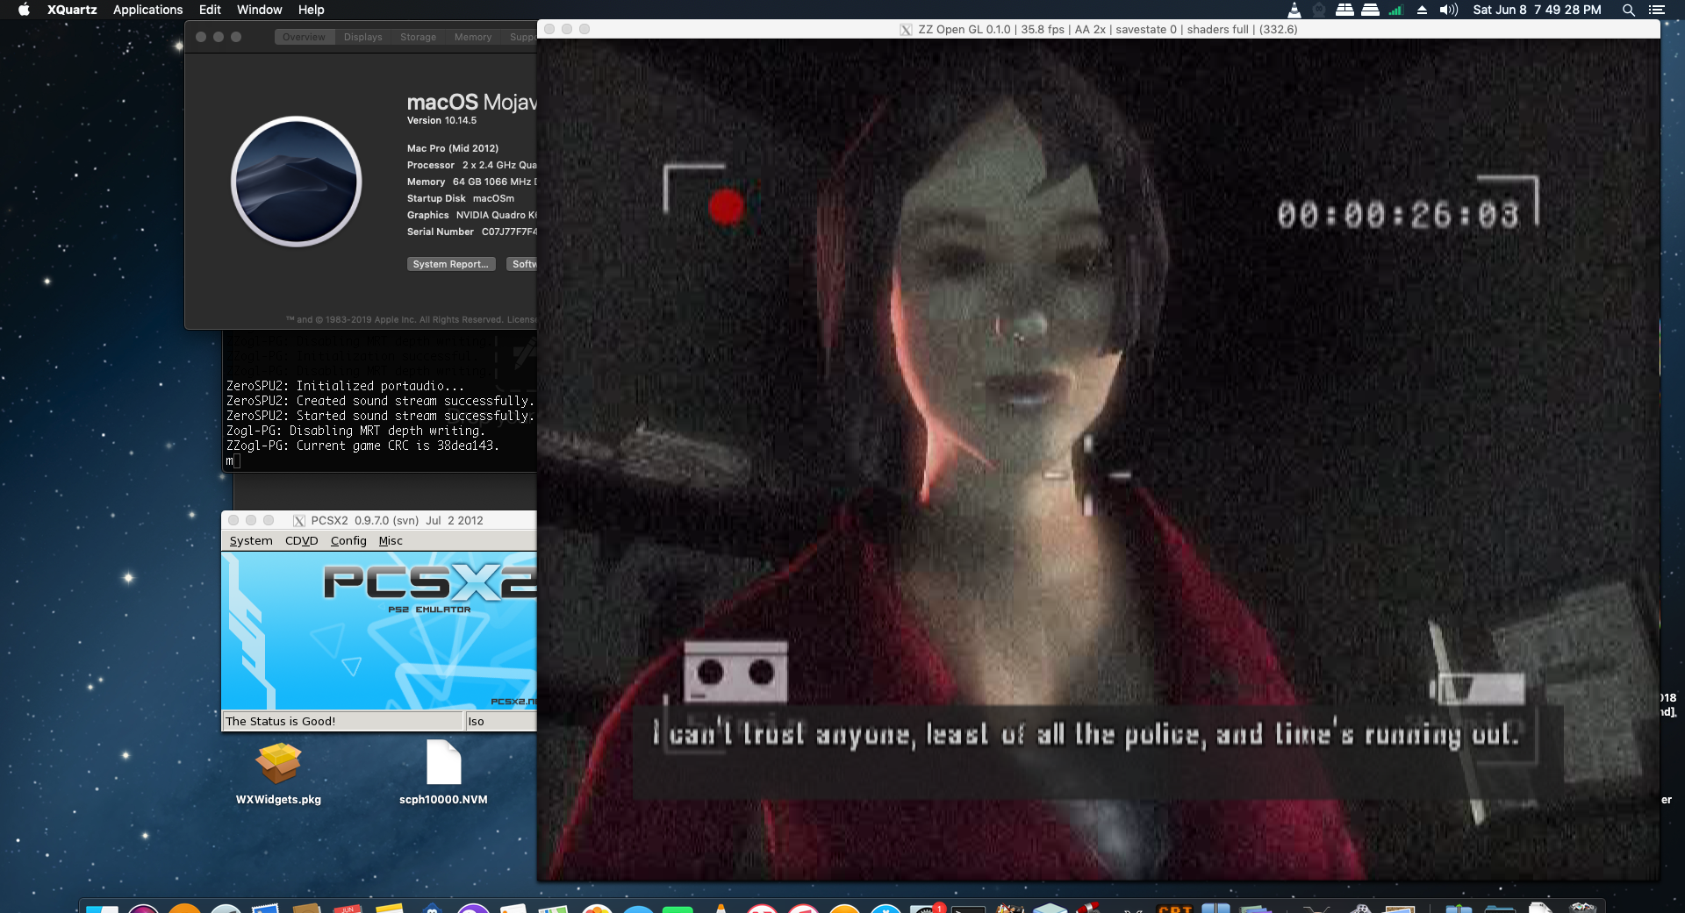1685x913 pixels.
Task: Switch to the Storage tab in About This Mac
Action: (418, 37)
